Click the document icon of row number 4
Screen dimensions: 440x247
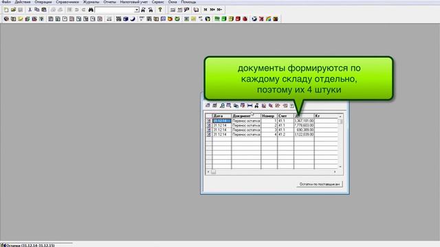[208, 134]
